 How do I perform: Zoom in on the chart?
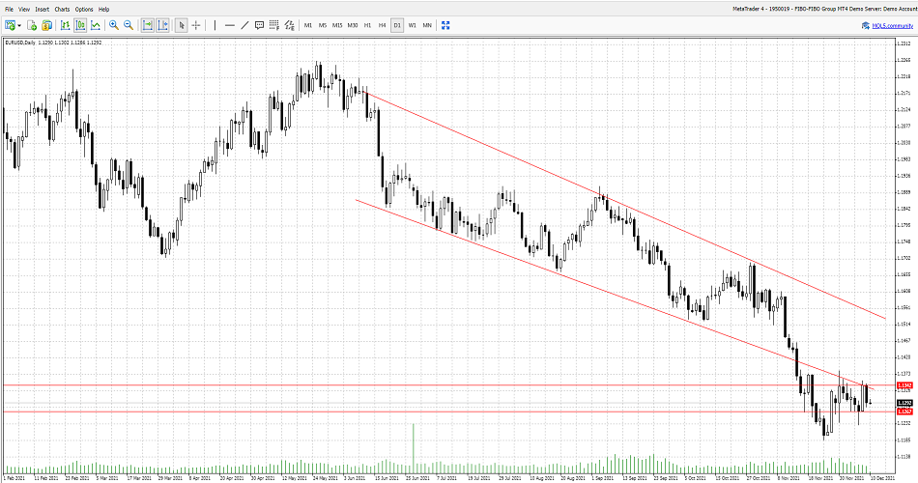click(114, 25)
